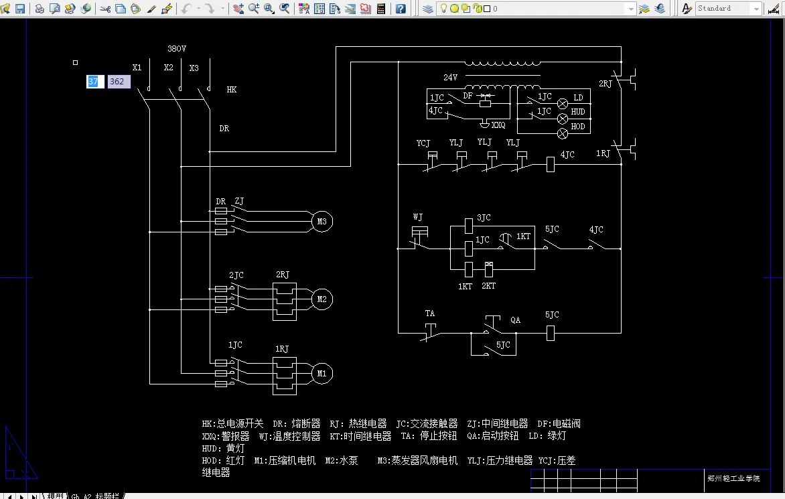Toggle layer 0 on/off lightbulb

443,8
